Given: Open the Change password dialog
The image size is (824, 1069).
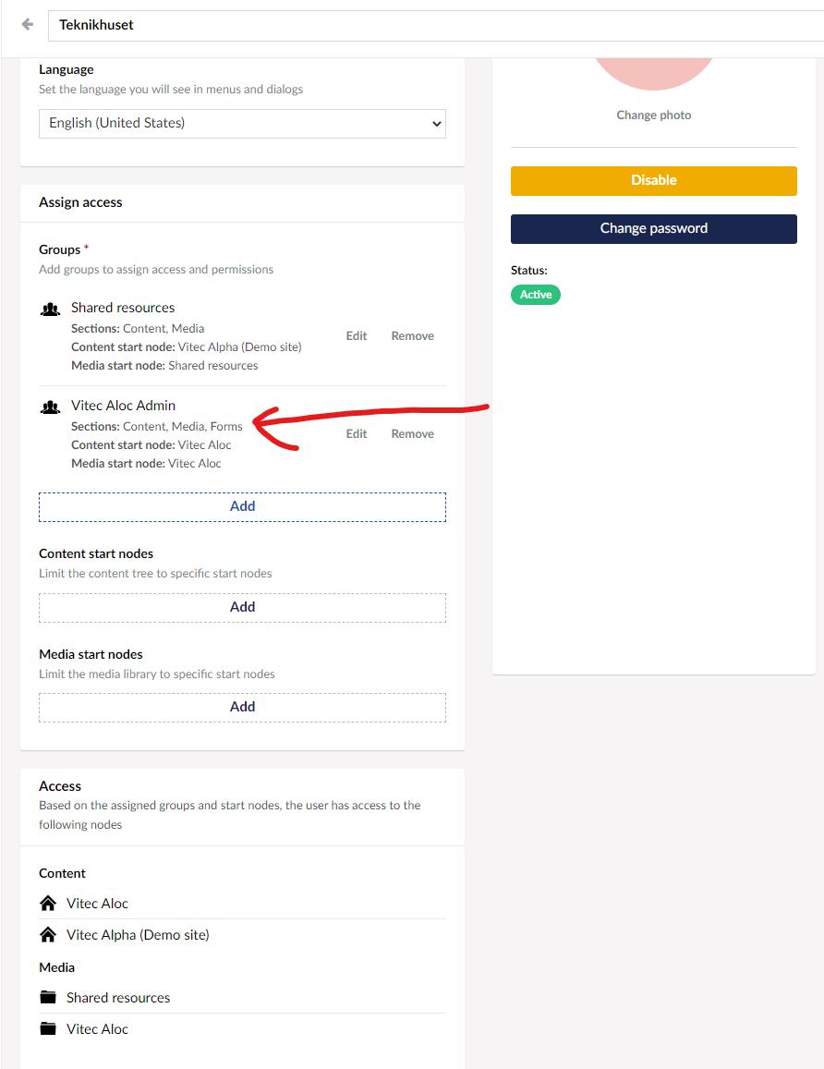Looking at the screenshot, I should (653, 228).
